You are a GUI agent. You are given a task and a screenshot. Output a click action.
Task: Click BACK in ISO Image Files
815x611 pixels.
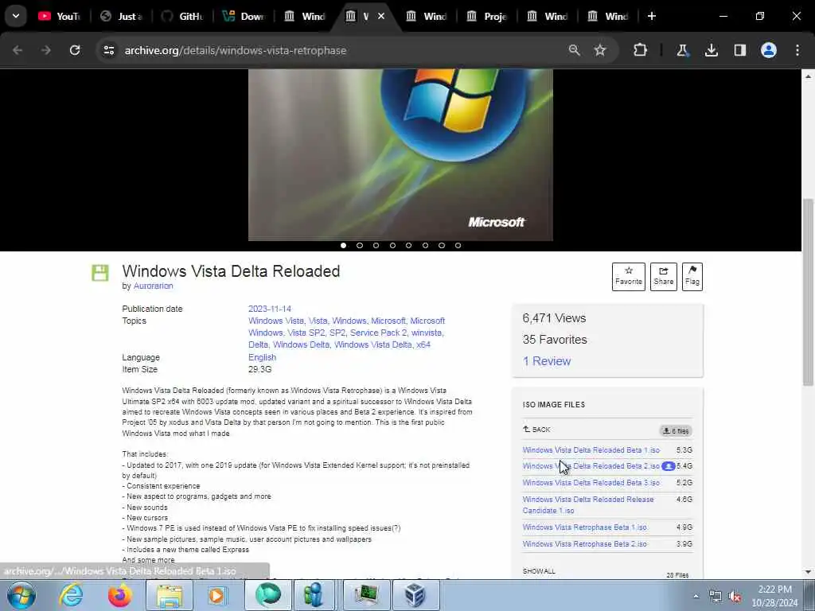[537, 430]
